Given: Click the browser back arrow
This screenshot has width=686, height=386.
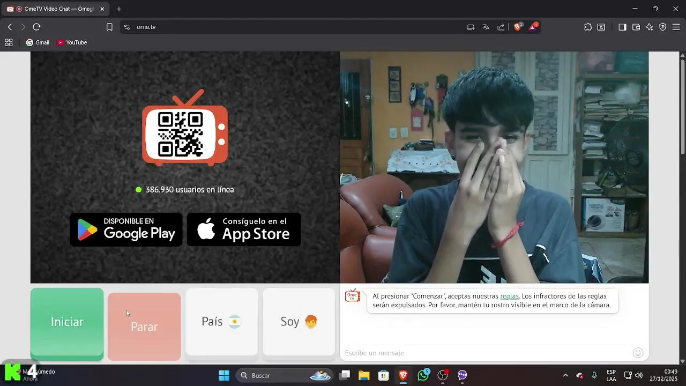Looking at the screenshot, I should point(10,27).
